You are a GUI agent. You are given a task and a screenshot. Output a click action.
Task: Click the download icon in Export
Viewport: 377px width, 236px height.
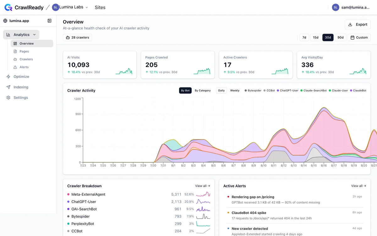[350, 25]
